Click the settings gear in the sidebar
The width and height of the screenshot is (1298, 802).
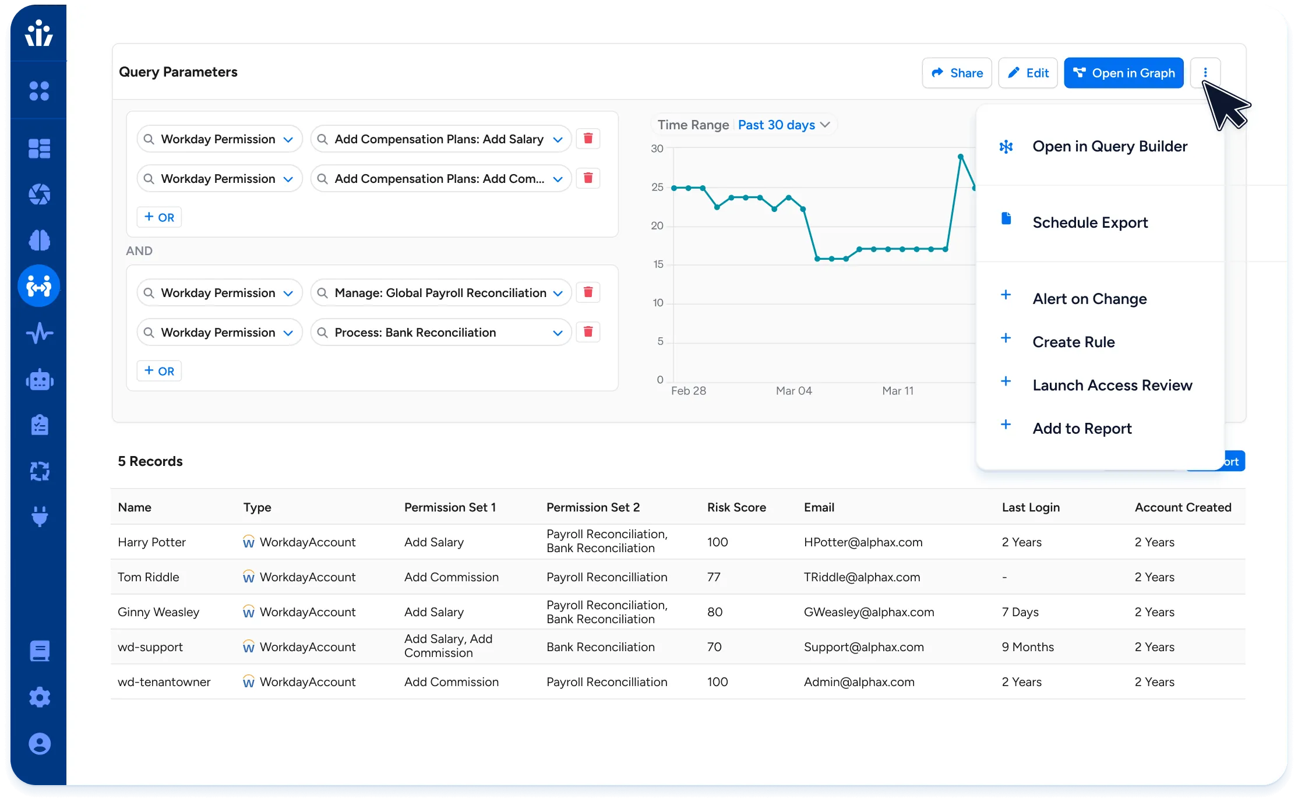(39, 697)
